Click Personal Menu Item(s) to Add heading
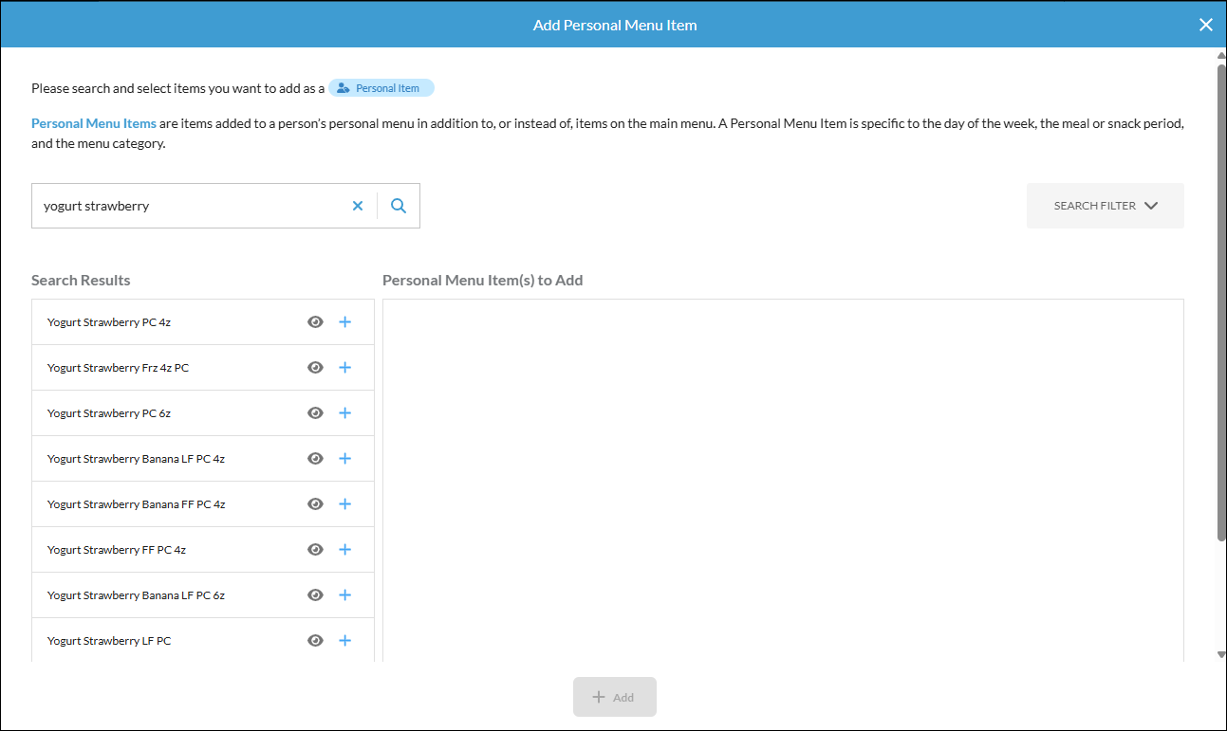Screen dimensions: 1227x731 [x=482, y=281]
